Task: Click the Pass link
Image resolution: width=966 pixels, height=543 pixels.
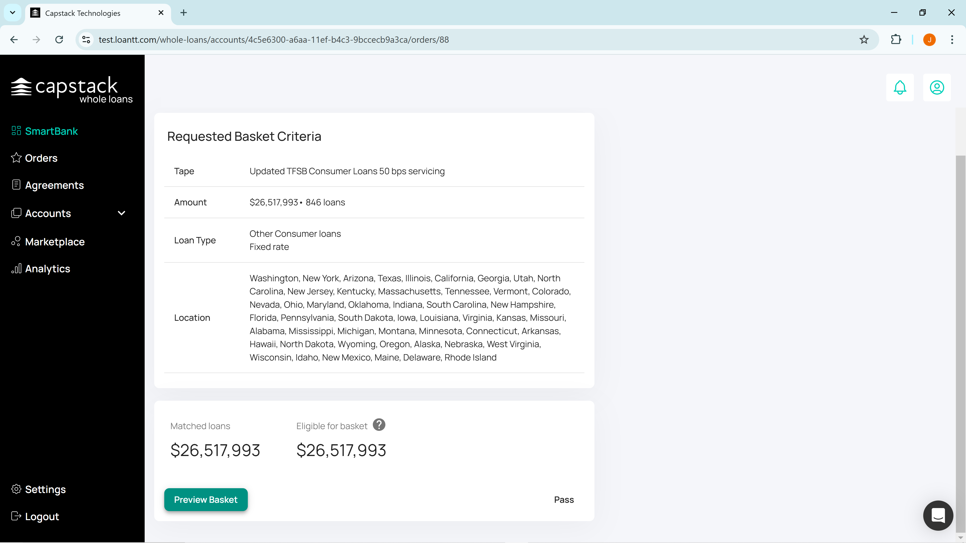Action: [x=563, y=500]
